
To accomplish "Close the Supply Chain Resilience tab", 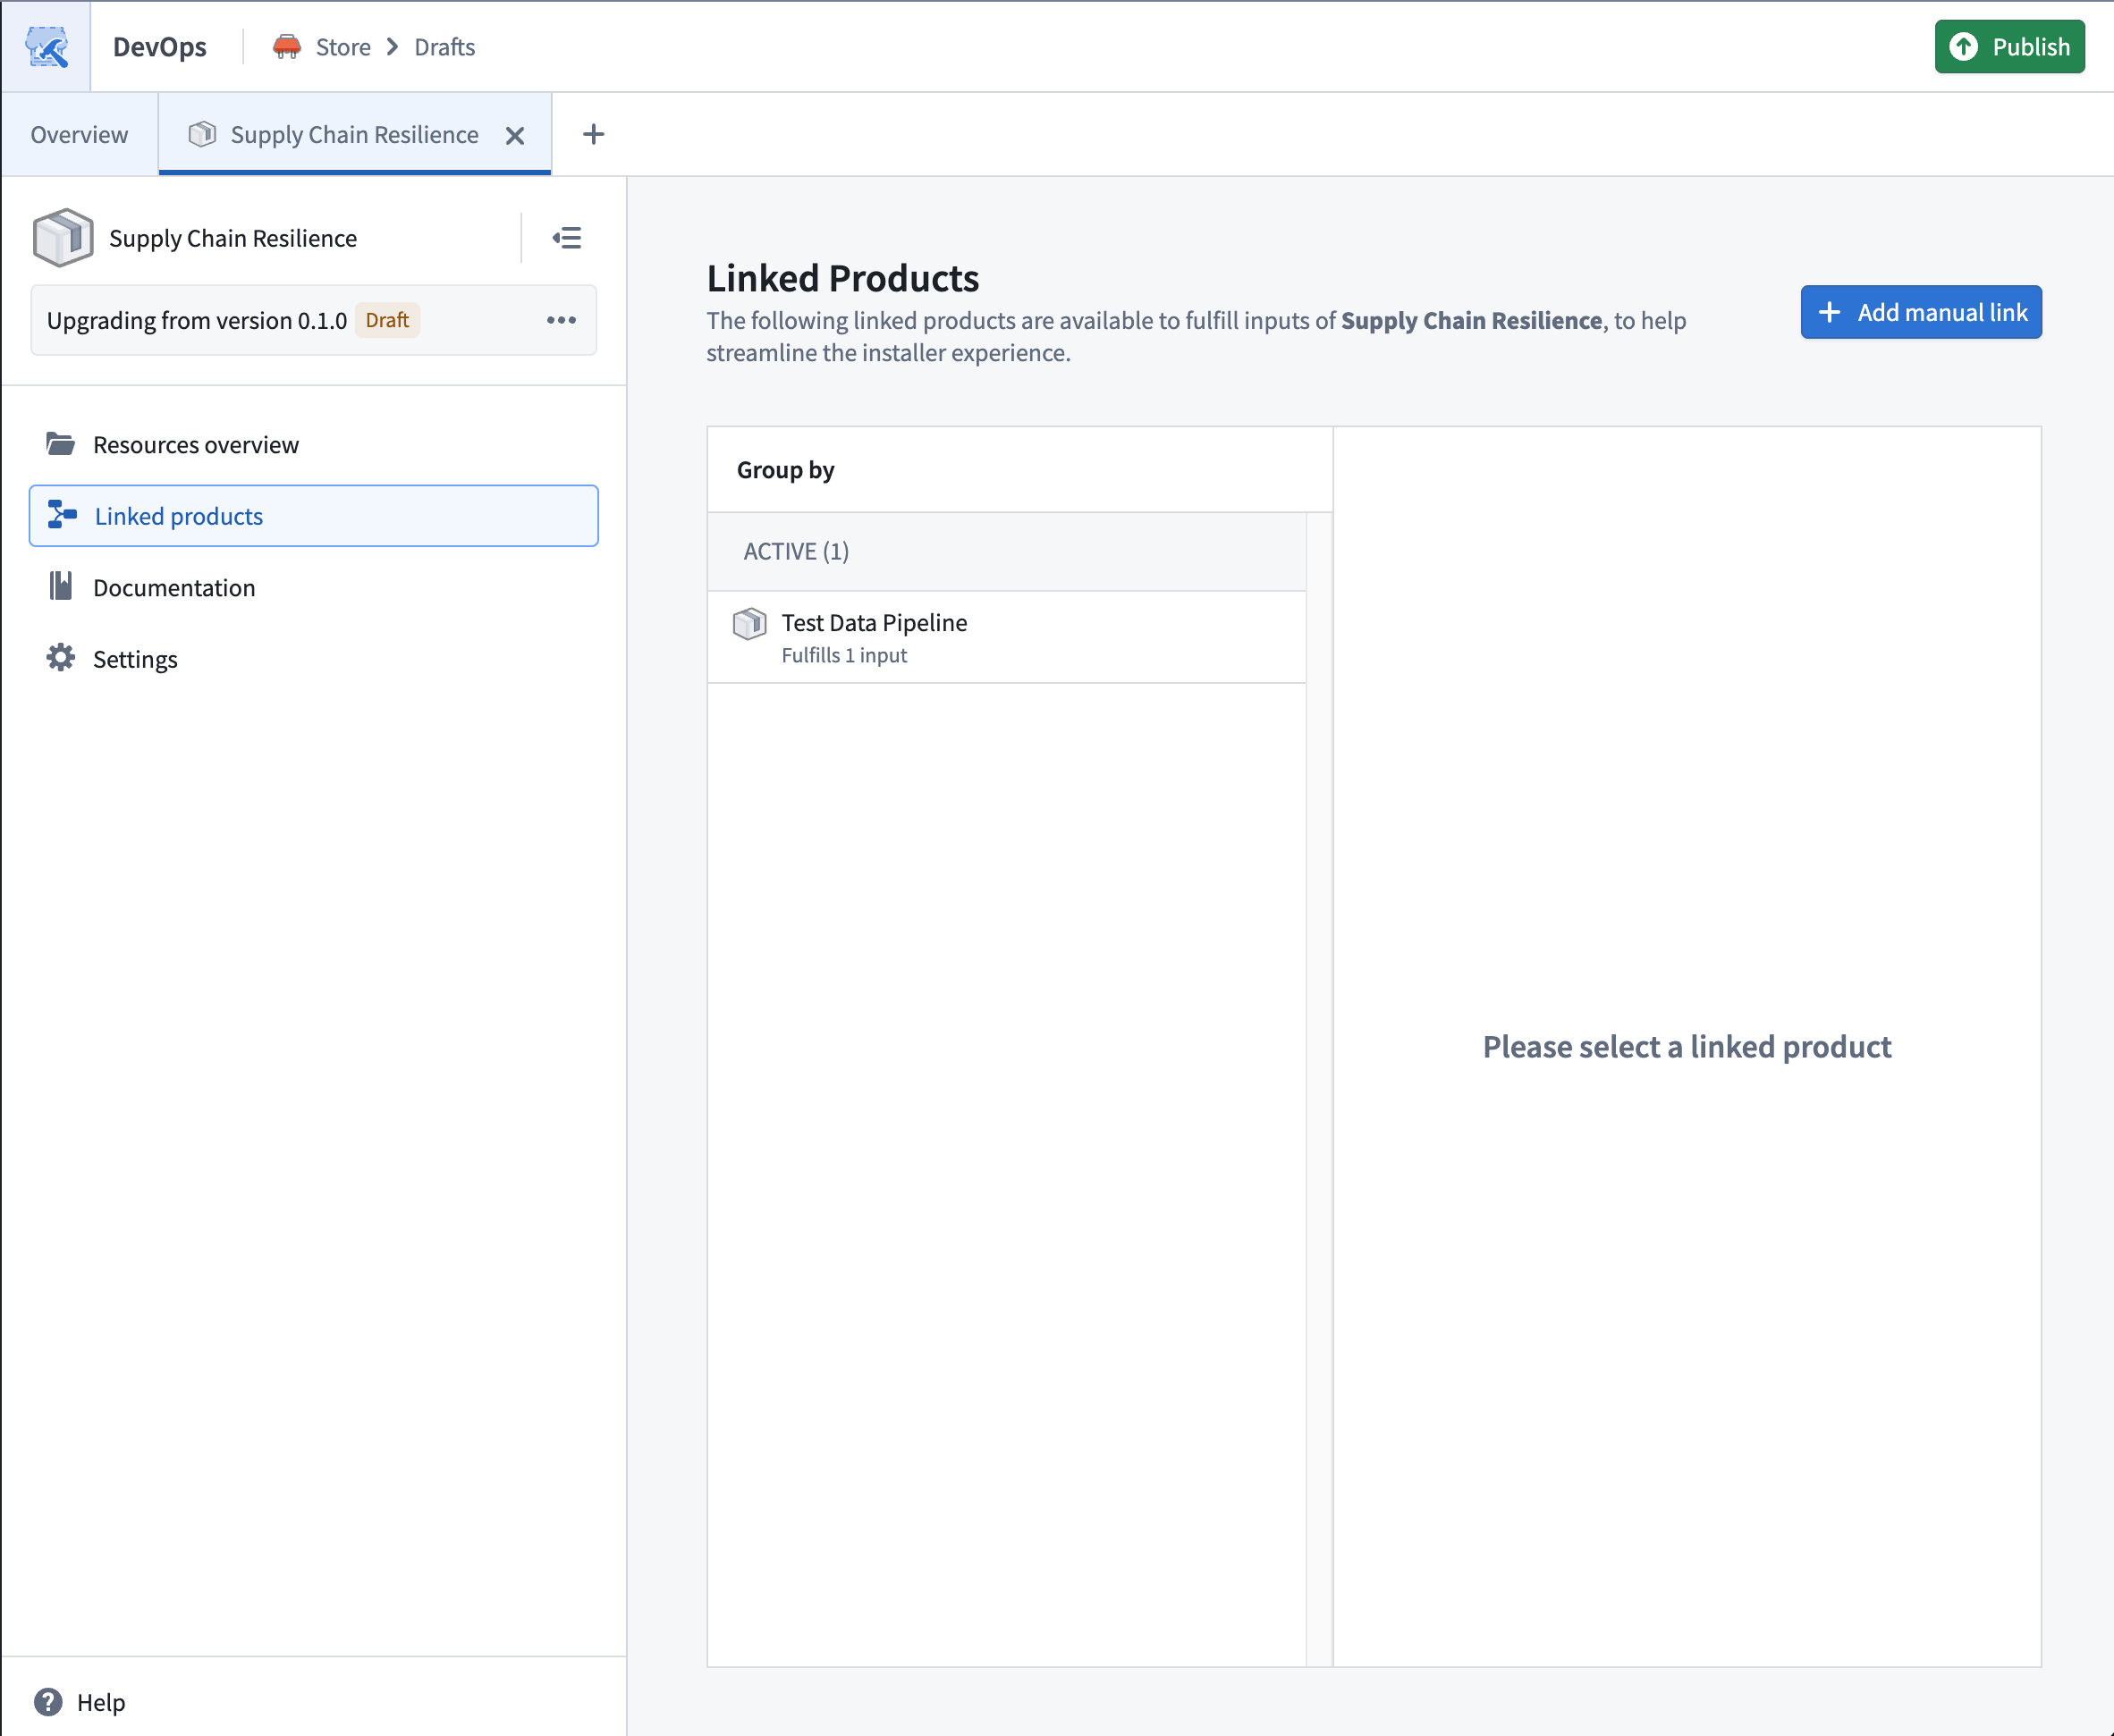I will click(515, 136).
